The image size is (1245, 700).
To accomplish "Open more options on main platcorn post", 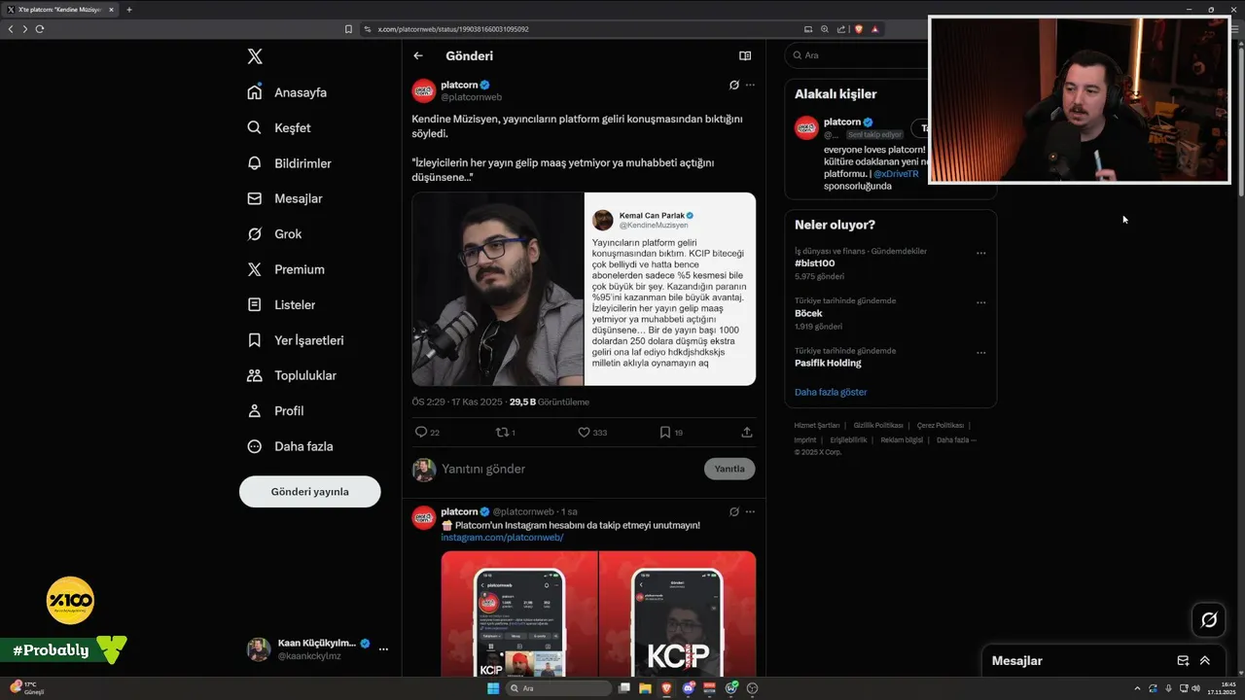I will pos(750,86).
